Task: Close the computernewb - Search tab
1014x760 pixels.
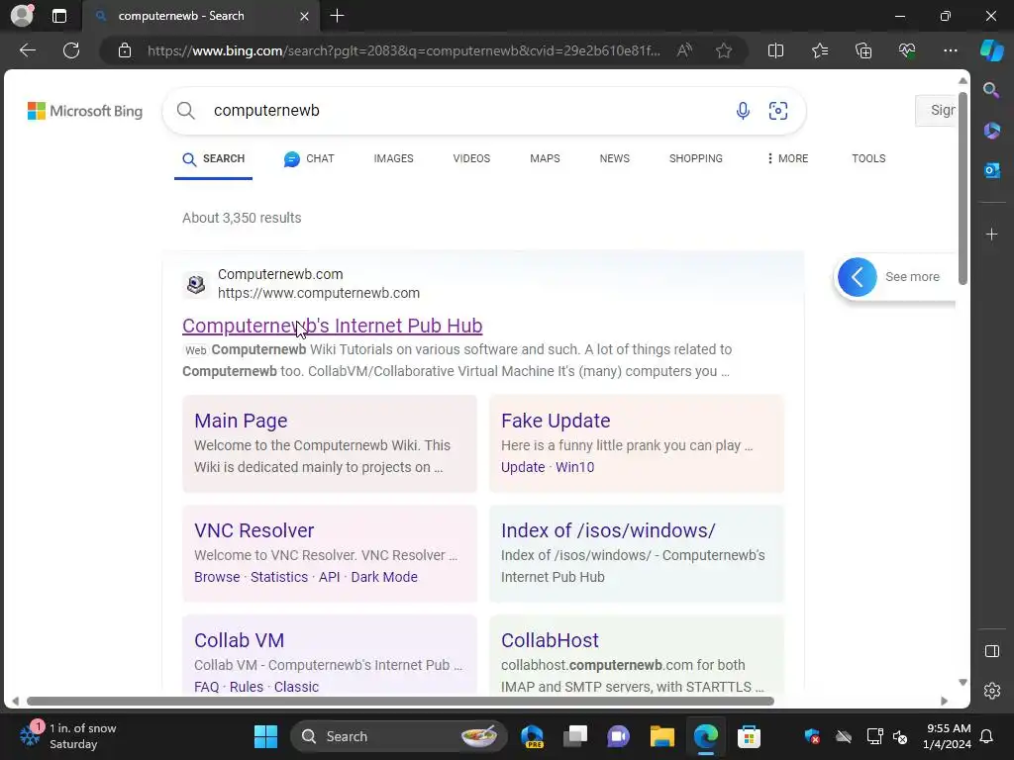Action: (304, 16)
